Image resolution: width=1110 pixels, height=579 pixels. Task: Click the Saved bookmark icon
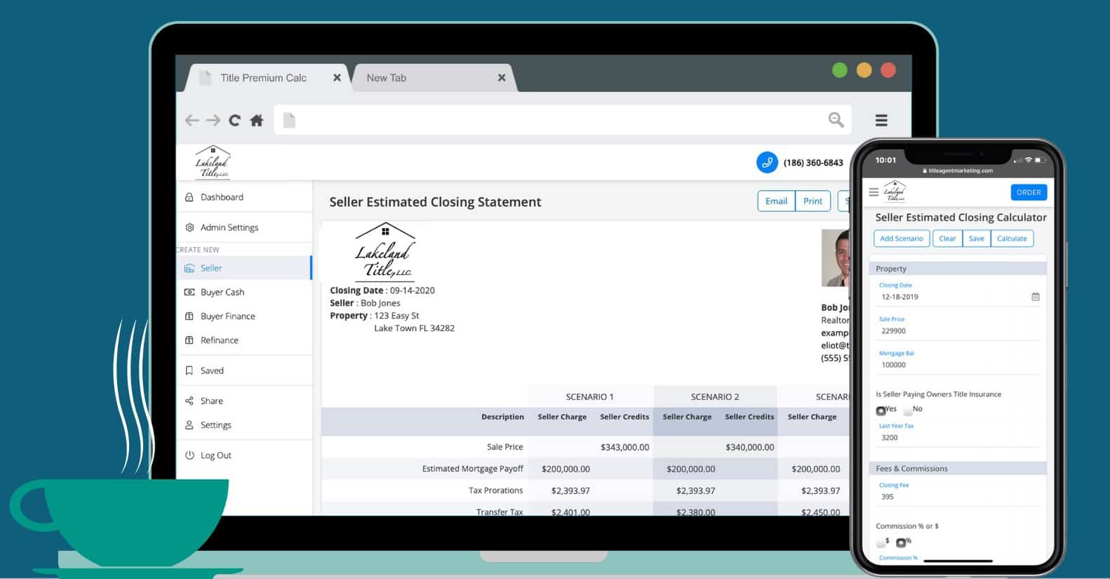coord(189,371)
